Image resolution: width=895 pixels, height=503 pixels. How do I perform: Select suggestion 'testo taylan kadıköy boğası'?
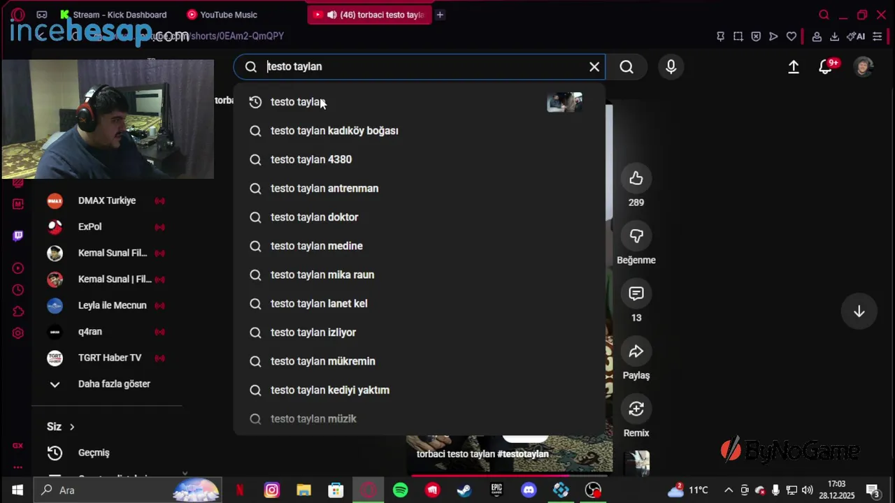click(x=420, y=131)
